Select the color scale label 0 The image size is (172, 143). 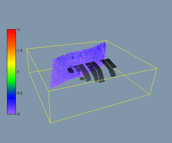click(18, 114)
